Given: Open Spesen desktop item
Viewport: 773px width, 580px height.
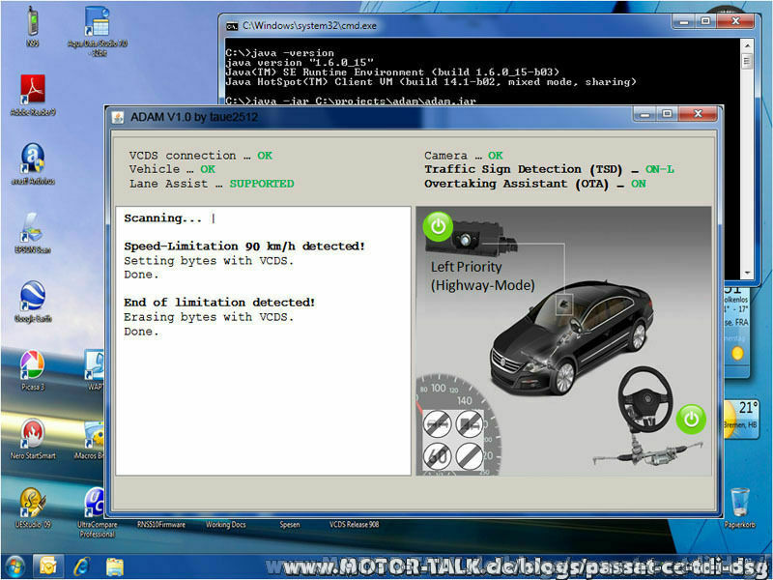Looking at the screenshot, I should pos(290,525).
